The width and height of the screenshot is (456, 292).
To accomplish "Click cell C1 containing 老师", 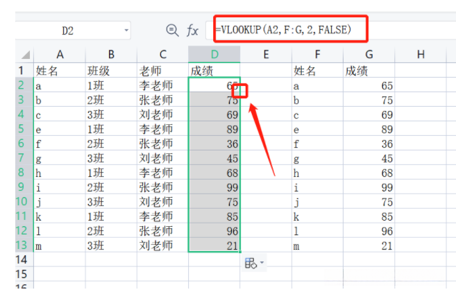I will point(163,70).
